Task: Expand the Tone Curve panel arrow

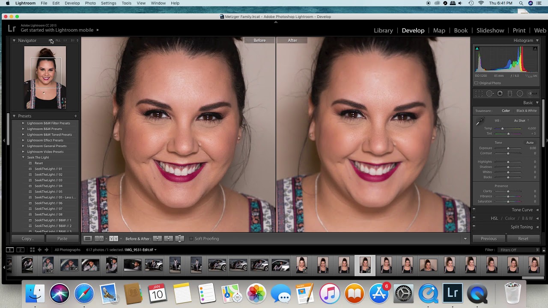Action: [537, 210]
